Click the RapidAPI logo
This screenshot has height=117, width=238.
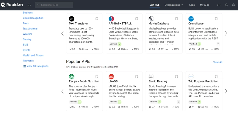point(12,5)
